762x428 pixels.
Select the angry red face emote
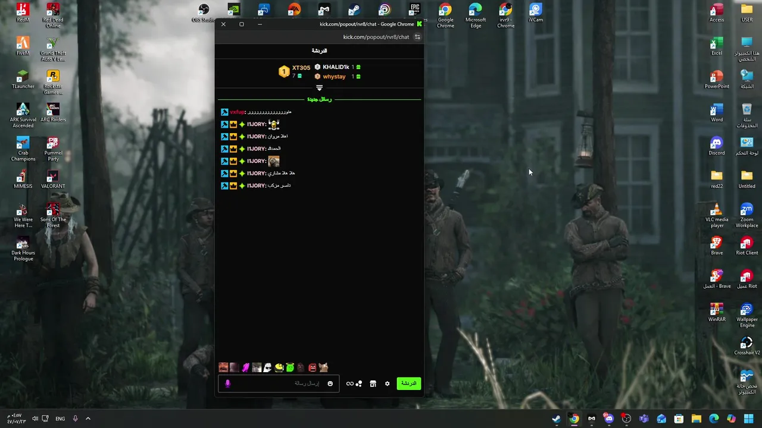[312, 367]
